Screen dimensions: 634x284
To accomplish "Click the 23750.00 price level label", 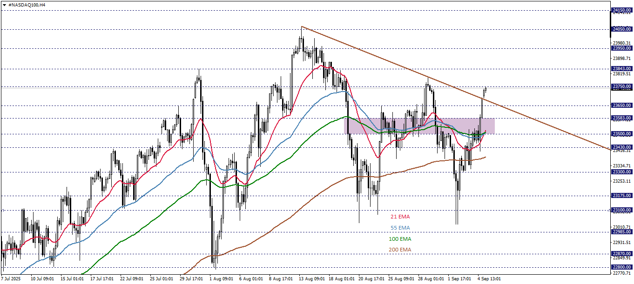I will 622,86.
